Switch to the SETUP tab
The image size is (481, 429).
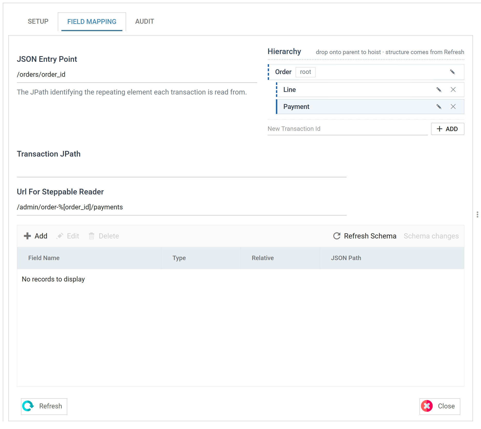(38, 21)
